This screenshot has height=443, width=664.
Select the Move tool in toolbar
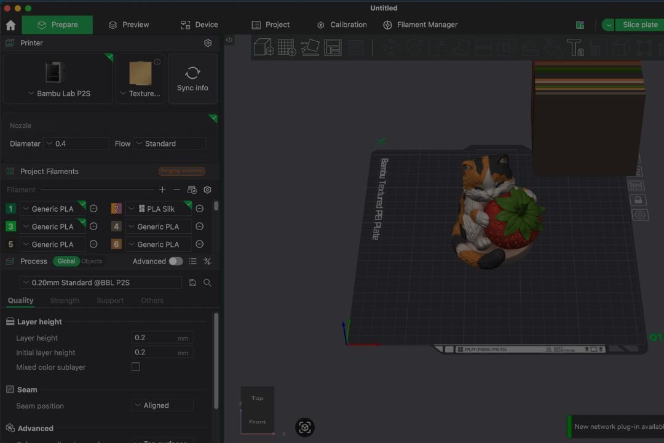pyautogui.click(x=391, y=47)
